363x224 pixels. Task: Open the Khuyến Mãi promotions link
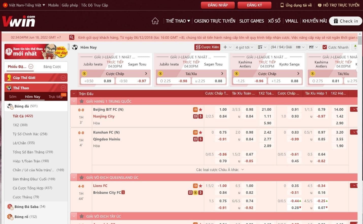coord(315,21)
